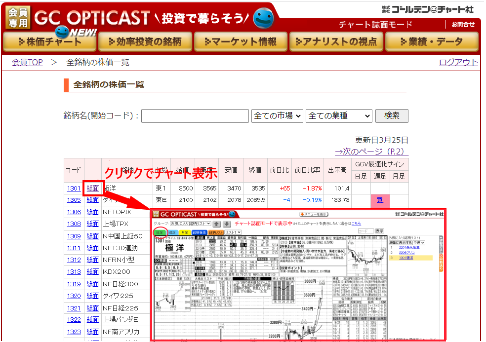Click 紙面 link in the 1305 row
This screenshot has width=486, height=342.
(x=93, y=200)
